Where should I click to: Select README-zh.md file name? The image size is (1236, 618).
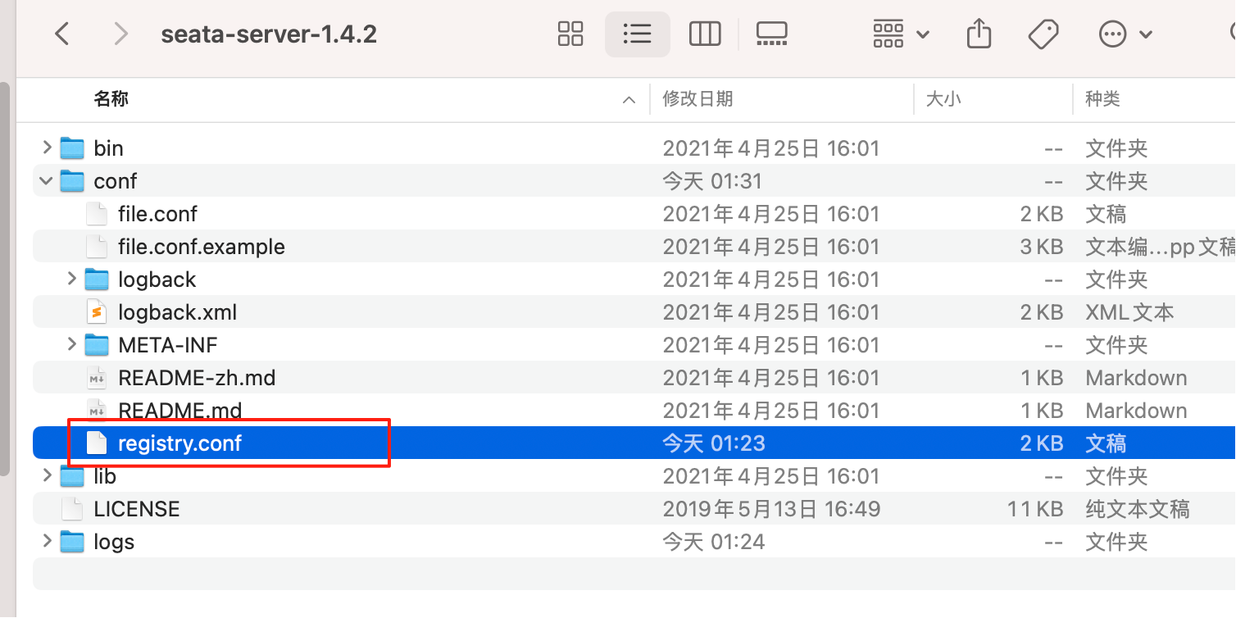[197, 378]
